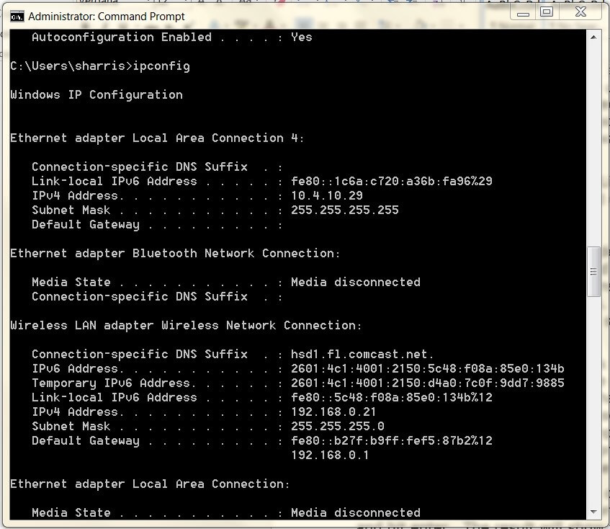The height and width of the screenshot is (529, 610).
Task: Click the scroll down arrow
Action: pyautogui.click(x=594, y=512)
